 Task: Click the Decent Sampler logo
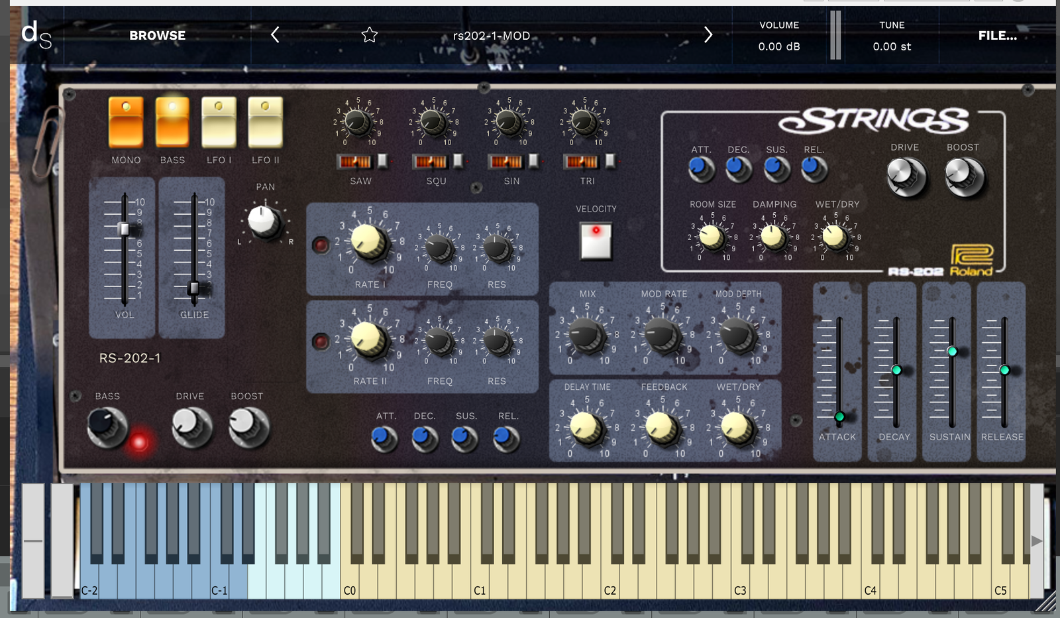[36, 35]
